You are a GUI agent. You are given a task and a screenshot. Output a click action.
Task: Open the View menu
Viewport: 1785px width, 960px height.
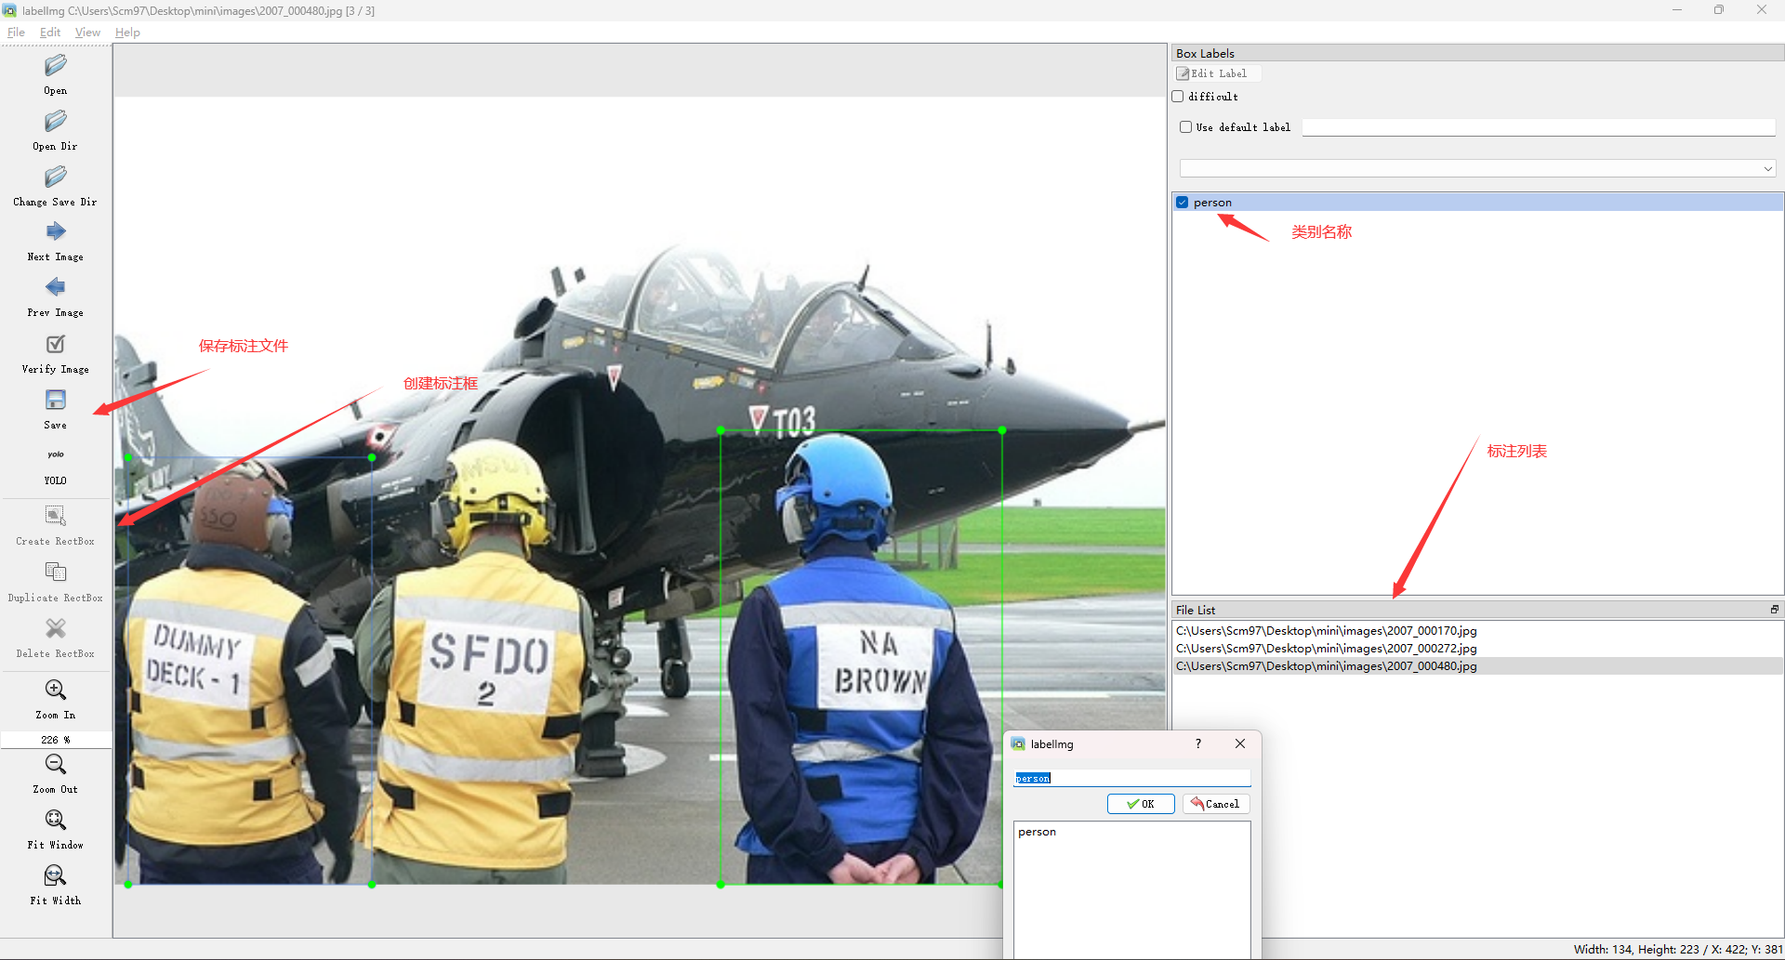[x=87, y=33]
